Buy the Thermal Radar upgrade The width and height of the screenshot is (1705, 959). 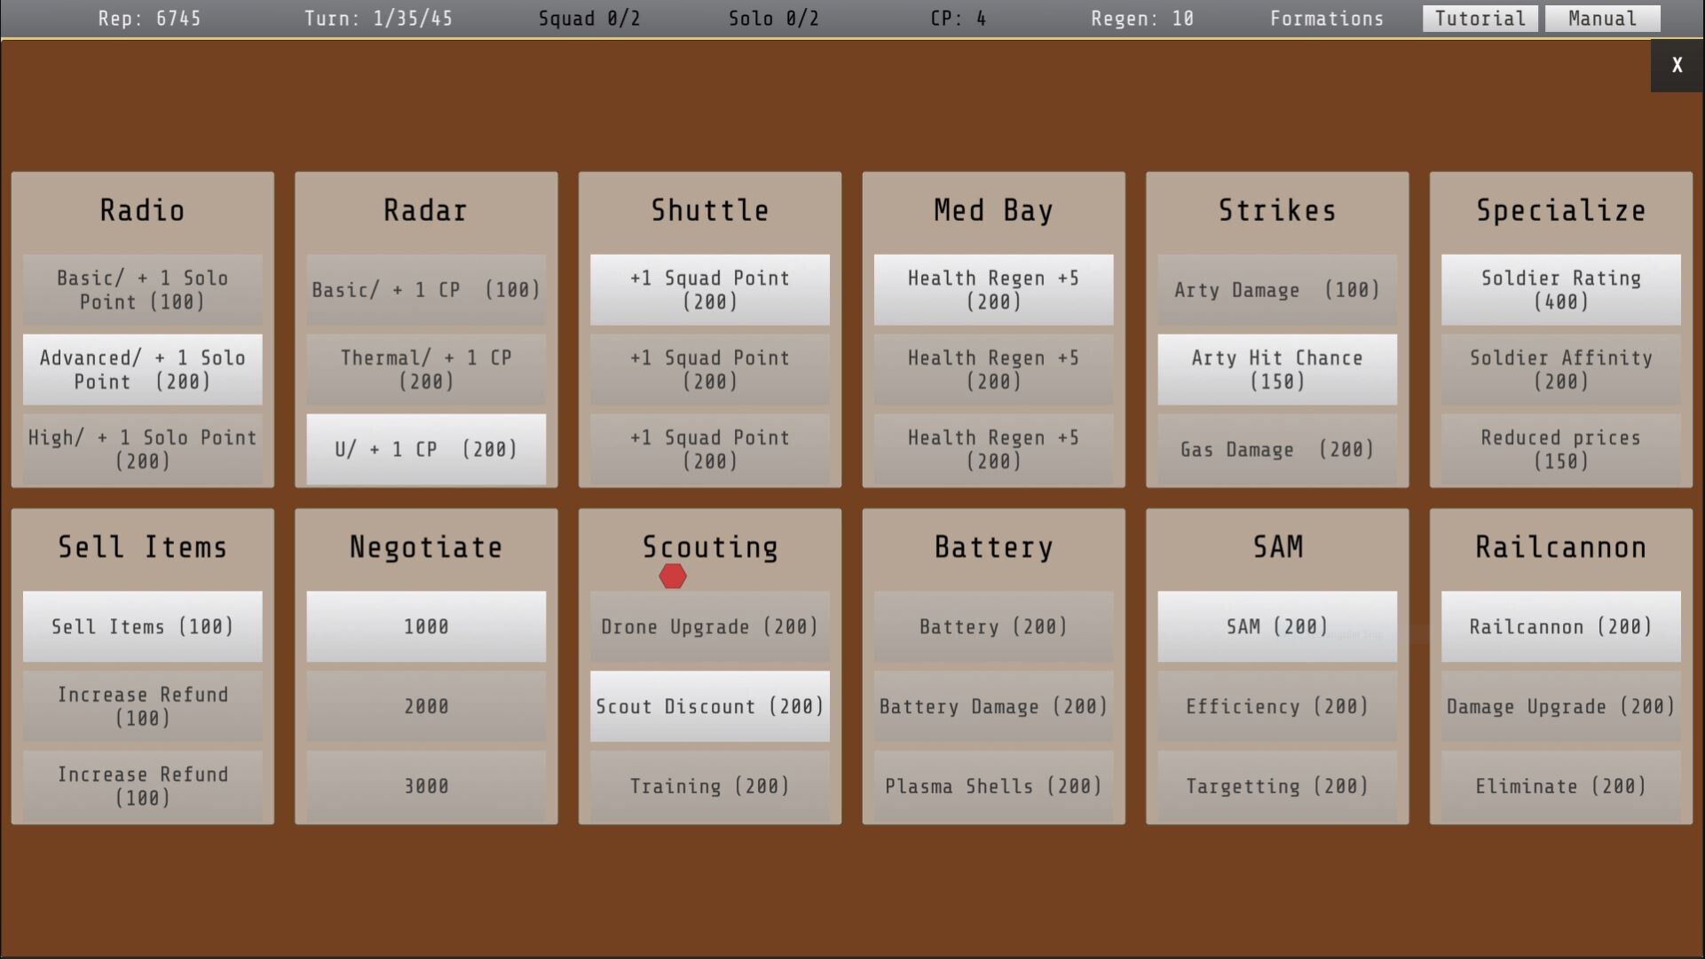(425, 369)
